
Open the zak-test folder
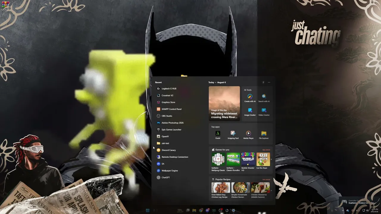tap(163, 143)
